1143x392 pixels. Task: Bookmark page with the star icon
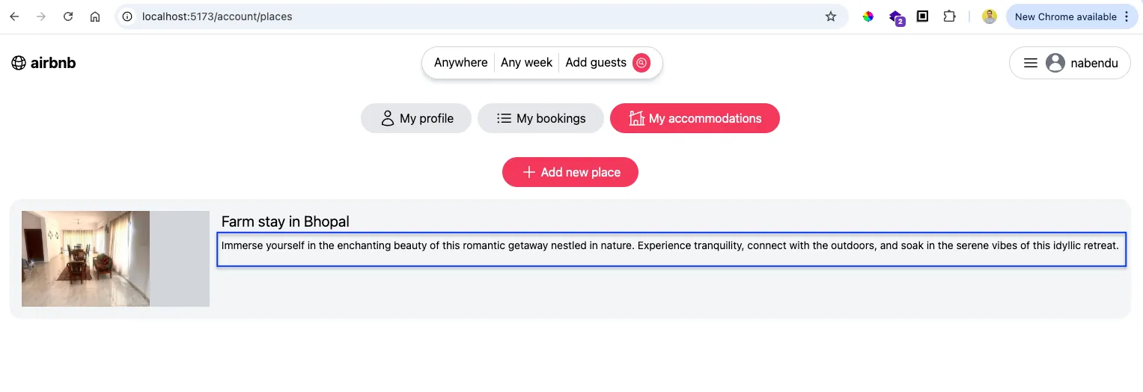tap(831, 16)
